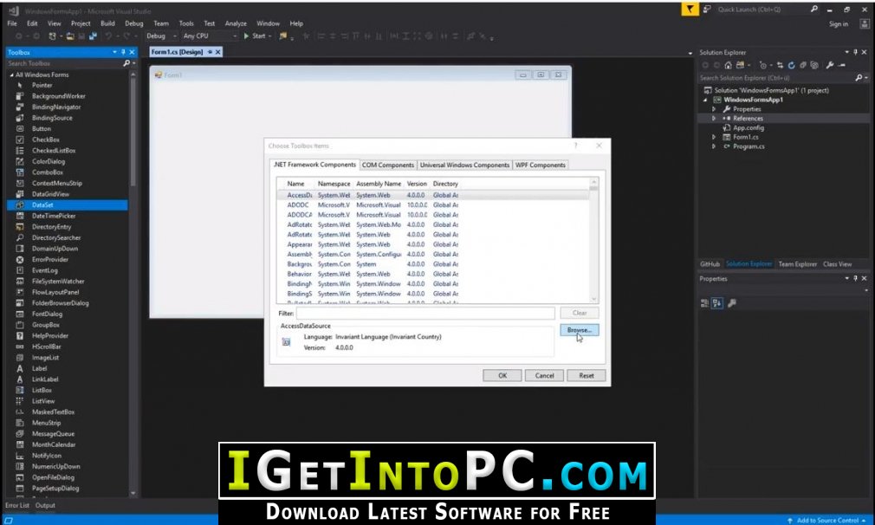
Task: Click the Browse... button in dialog
Action: click(x=580, y=330)
